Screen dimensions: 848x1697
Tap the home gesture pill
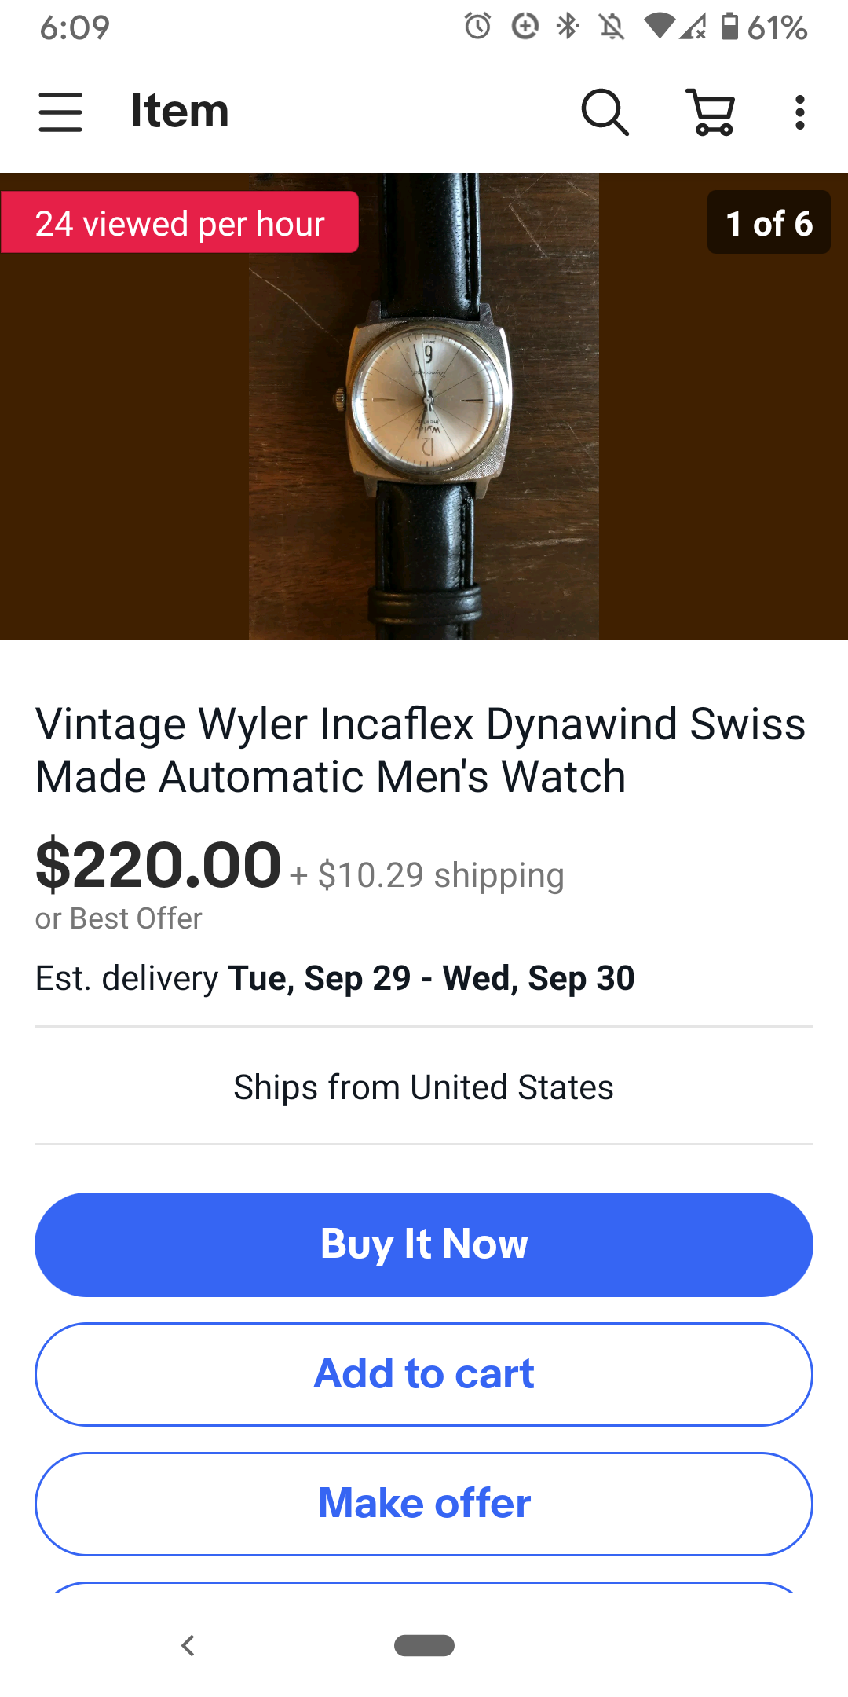424,1644
